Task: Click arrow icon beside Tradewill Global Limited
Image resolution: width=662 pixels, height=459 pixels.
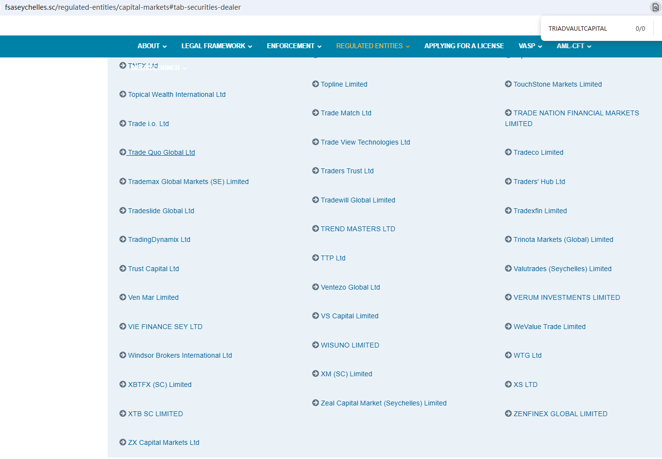Action: pos(315,200)
